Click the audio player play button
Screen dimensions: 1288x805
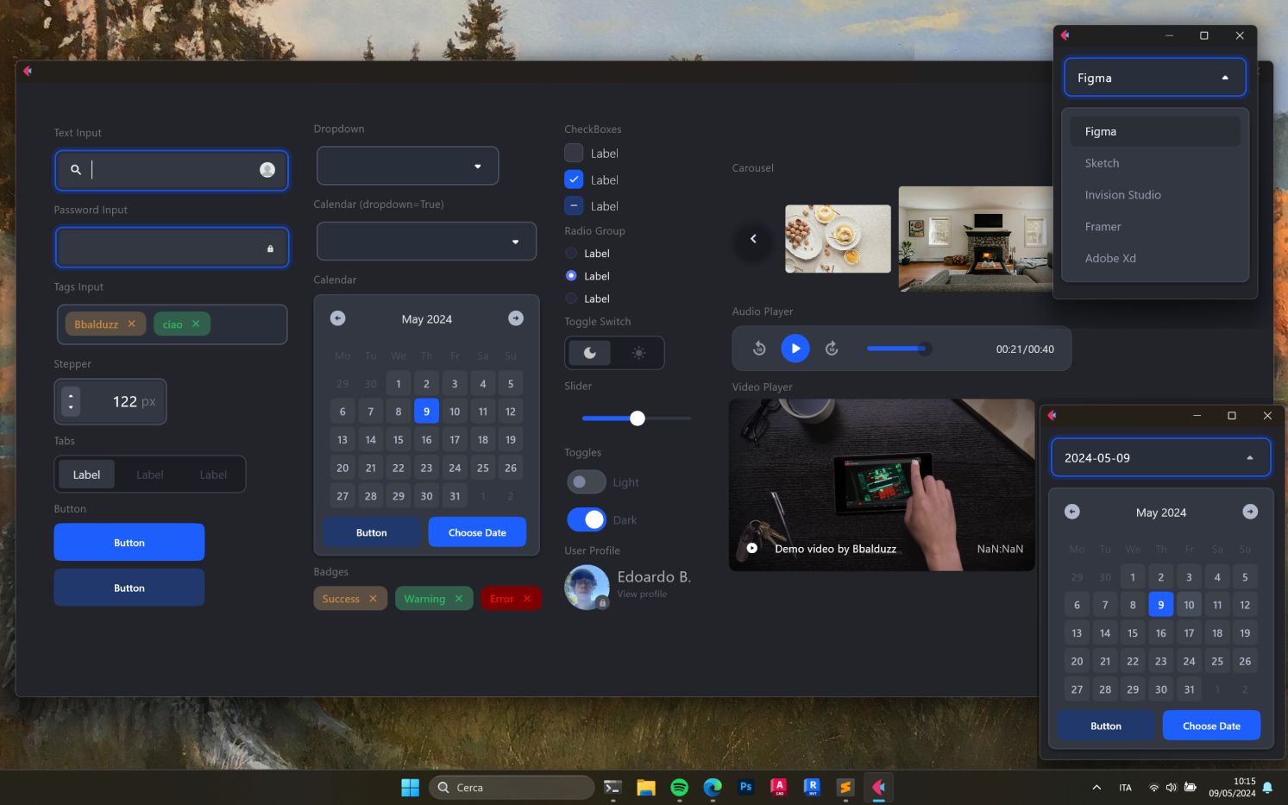795,349
